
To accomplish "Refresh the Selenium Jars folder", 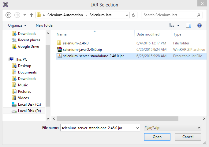I will click(x=133, y=15).
